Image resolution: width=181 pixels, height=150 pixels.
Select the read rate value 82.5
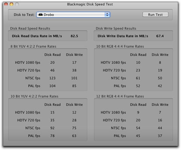point(74,36)
